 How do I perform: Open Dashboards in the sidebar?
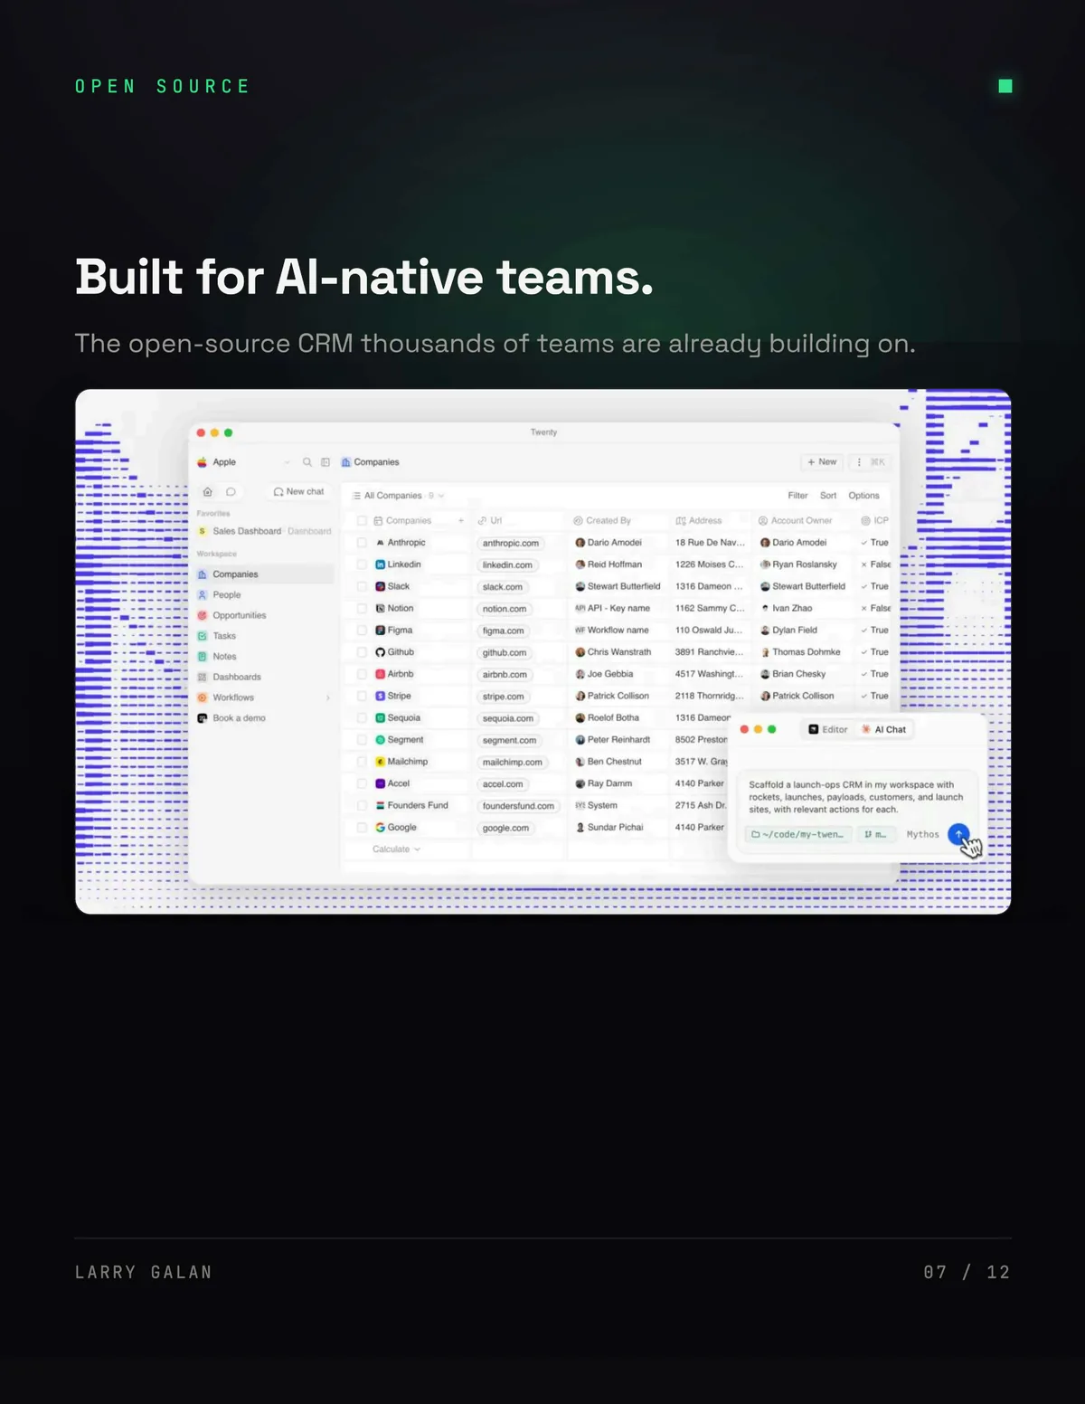(264, 677)
